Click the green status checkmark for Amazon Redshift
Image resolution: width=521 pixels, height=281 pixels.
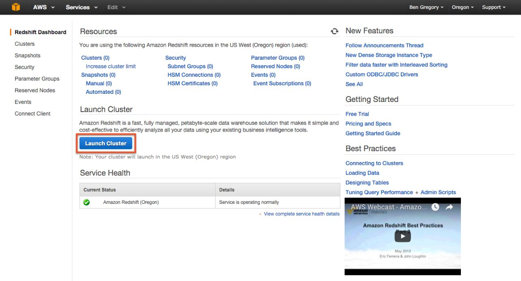86,202
